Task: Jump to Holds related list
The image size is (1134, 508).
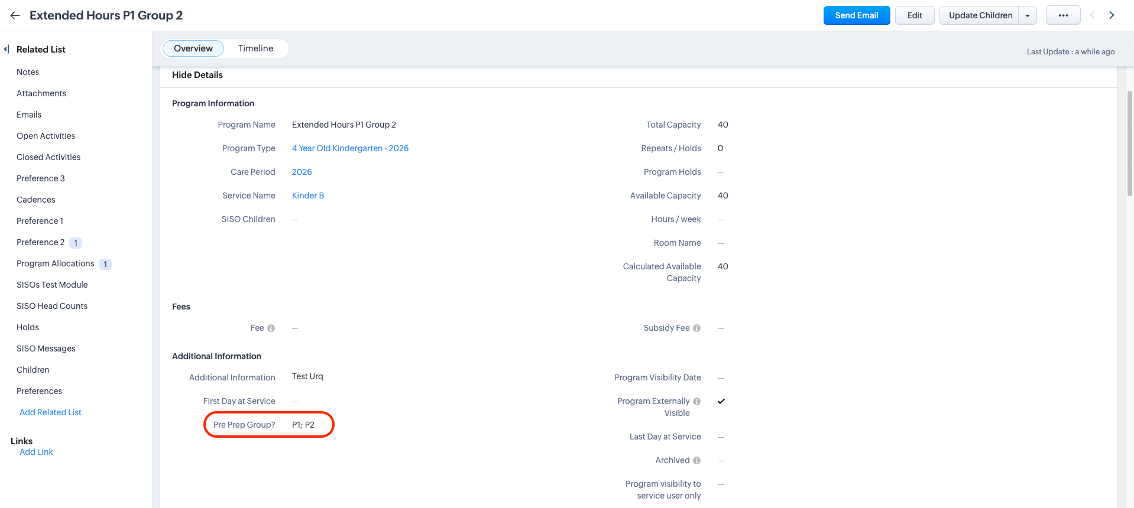Action: 28,327
